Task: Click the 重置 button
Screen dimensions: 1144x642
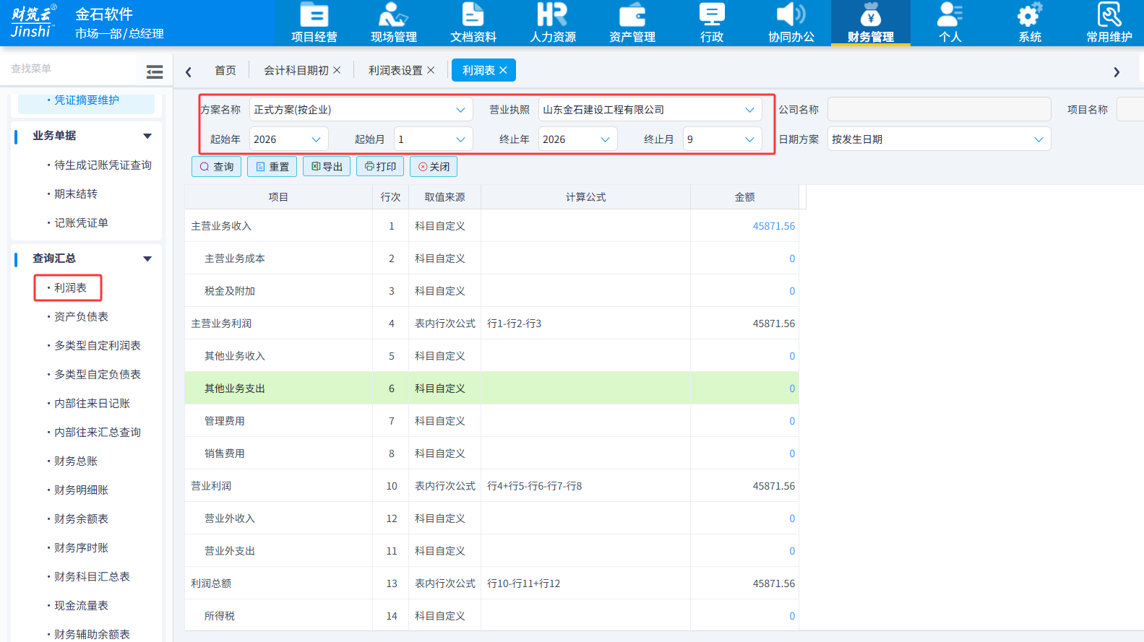Action: pyautogui.click(x=272, y=166)
